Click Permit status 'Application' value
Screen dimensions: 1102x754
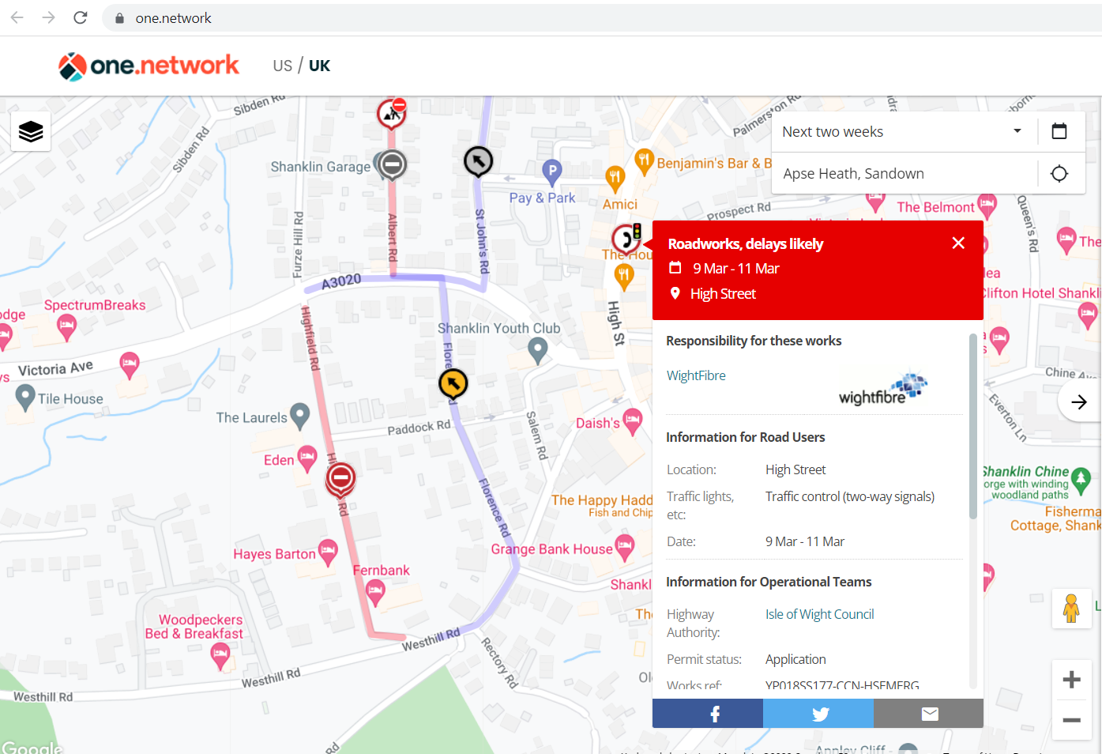point(795,659)
